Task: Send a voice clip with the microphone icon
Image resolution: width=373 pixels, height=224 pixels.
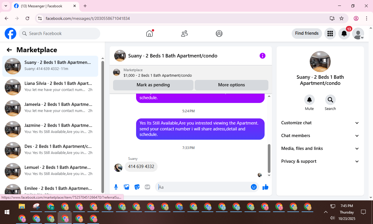Action: 116,187
